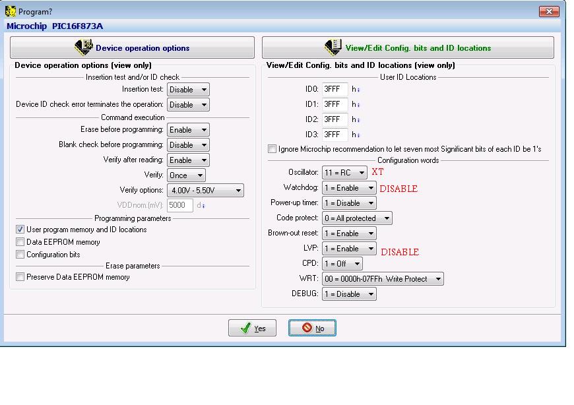574x405 pixels.
Task: Open Blank check before programming dropdown
Action: [188, 145]
